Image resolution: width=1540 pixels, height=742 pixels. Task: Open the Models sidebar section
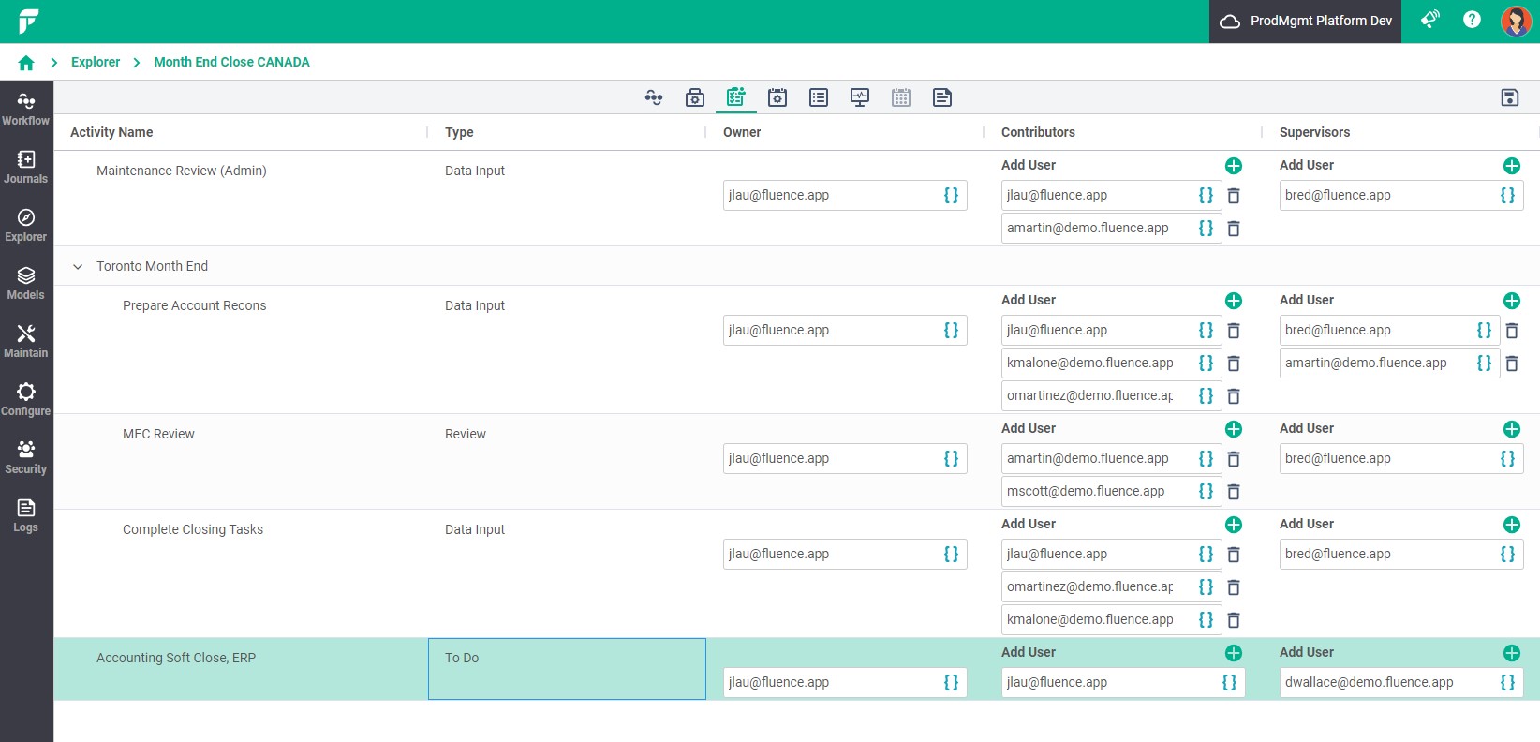[x=26, y=284]
